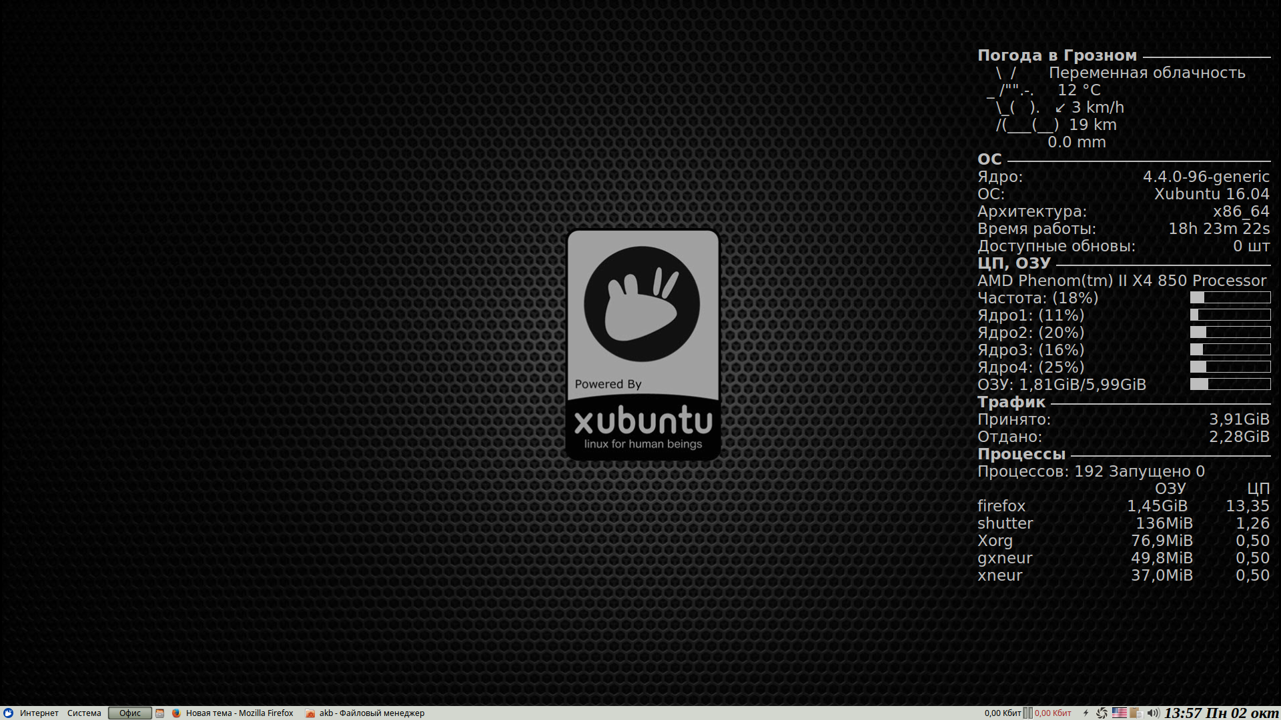Click the show desktop window icon
This screenshot has width=1281, height=720.
160,713
